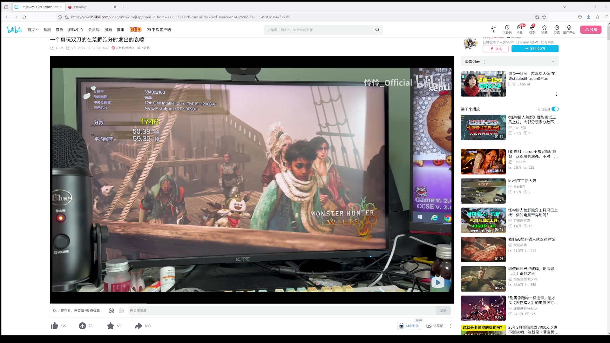Open the danmaku settings icon
Viewport: 610px width, 343px height.
[x=121, y=311]
